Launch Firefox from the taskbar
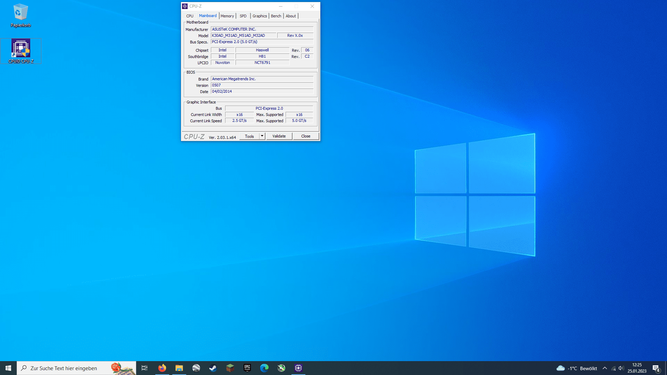The width and height of the screenshot is (667, 375). [x=162, y=368]
